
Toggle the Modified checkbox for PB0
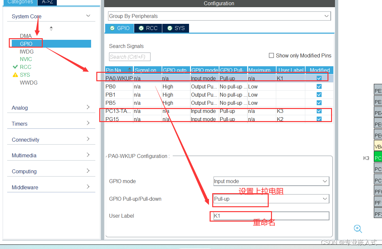coord(319,86)
